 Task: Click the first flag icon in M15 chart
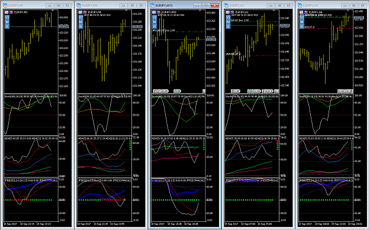click(154, 12)
